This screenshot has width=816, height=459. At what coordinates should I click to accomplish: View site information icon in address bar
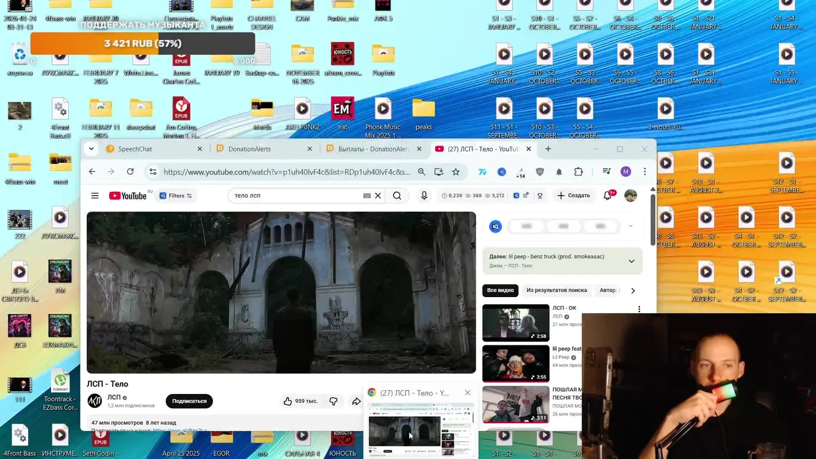(x=152, y=171)
